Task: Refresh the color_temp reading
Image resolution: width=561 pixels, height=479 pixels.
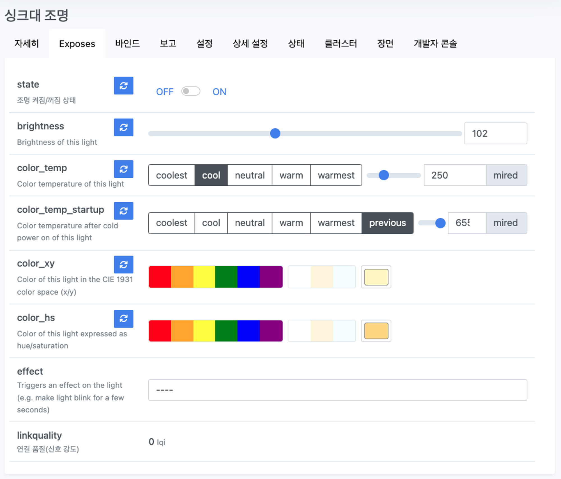Action: [123, 169]
